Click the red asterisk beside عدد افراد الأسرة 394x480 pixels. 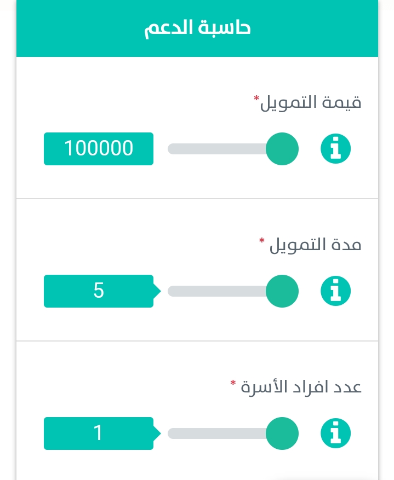[x=233, y=383]
